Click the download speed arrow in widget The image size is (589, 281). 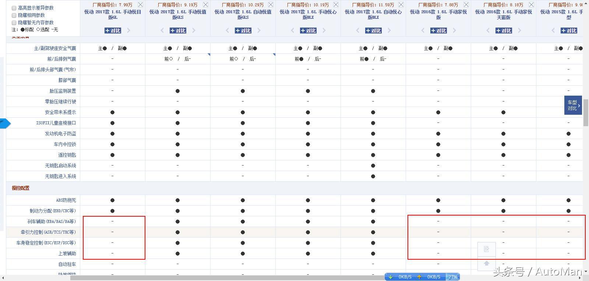point(391,277)
